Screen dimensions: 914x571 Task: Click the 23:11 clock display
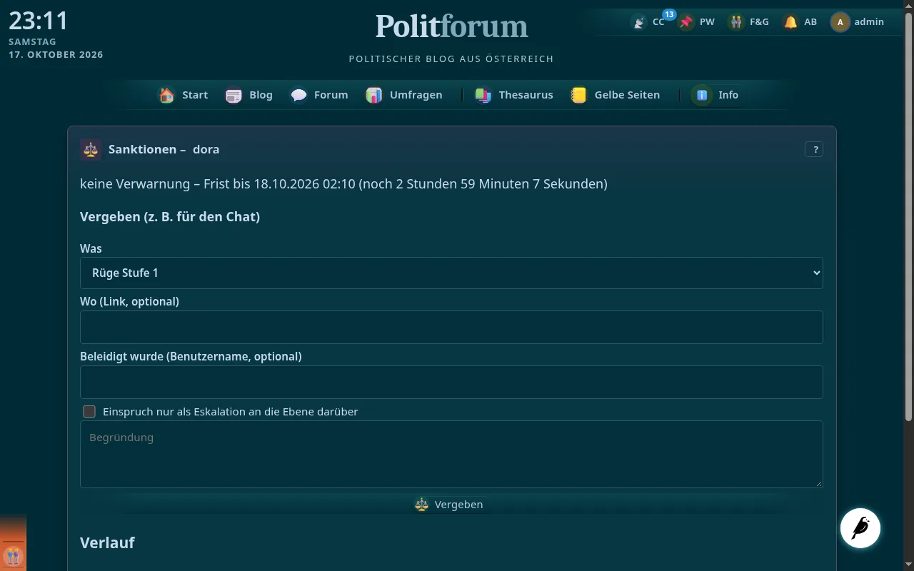coord(39,20)
